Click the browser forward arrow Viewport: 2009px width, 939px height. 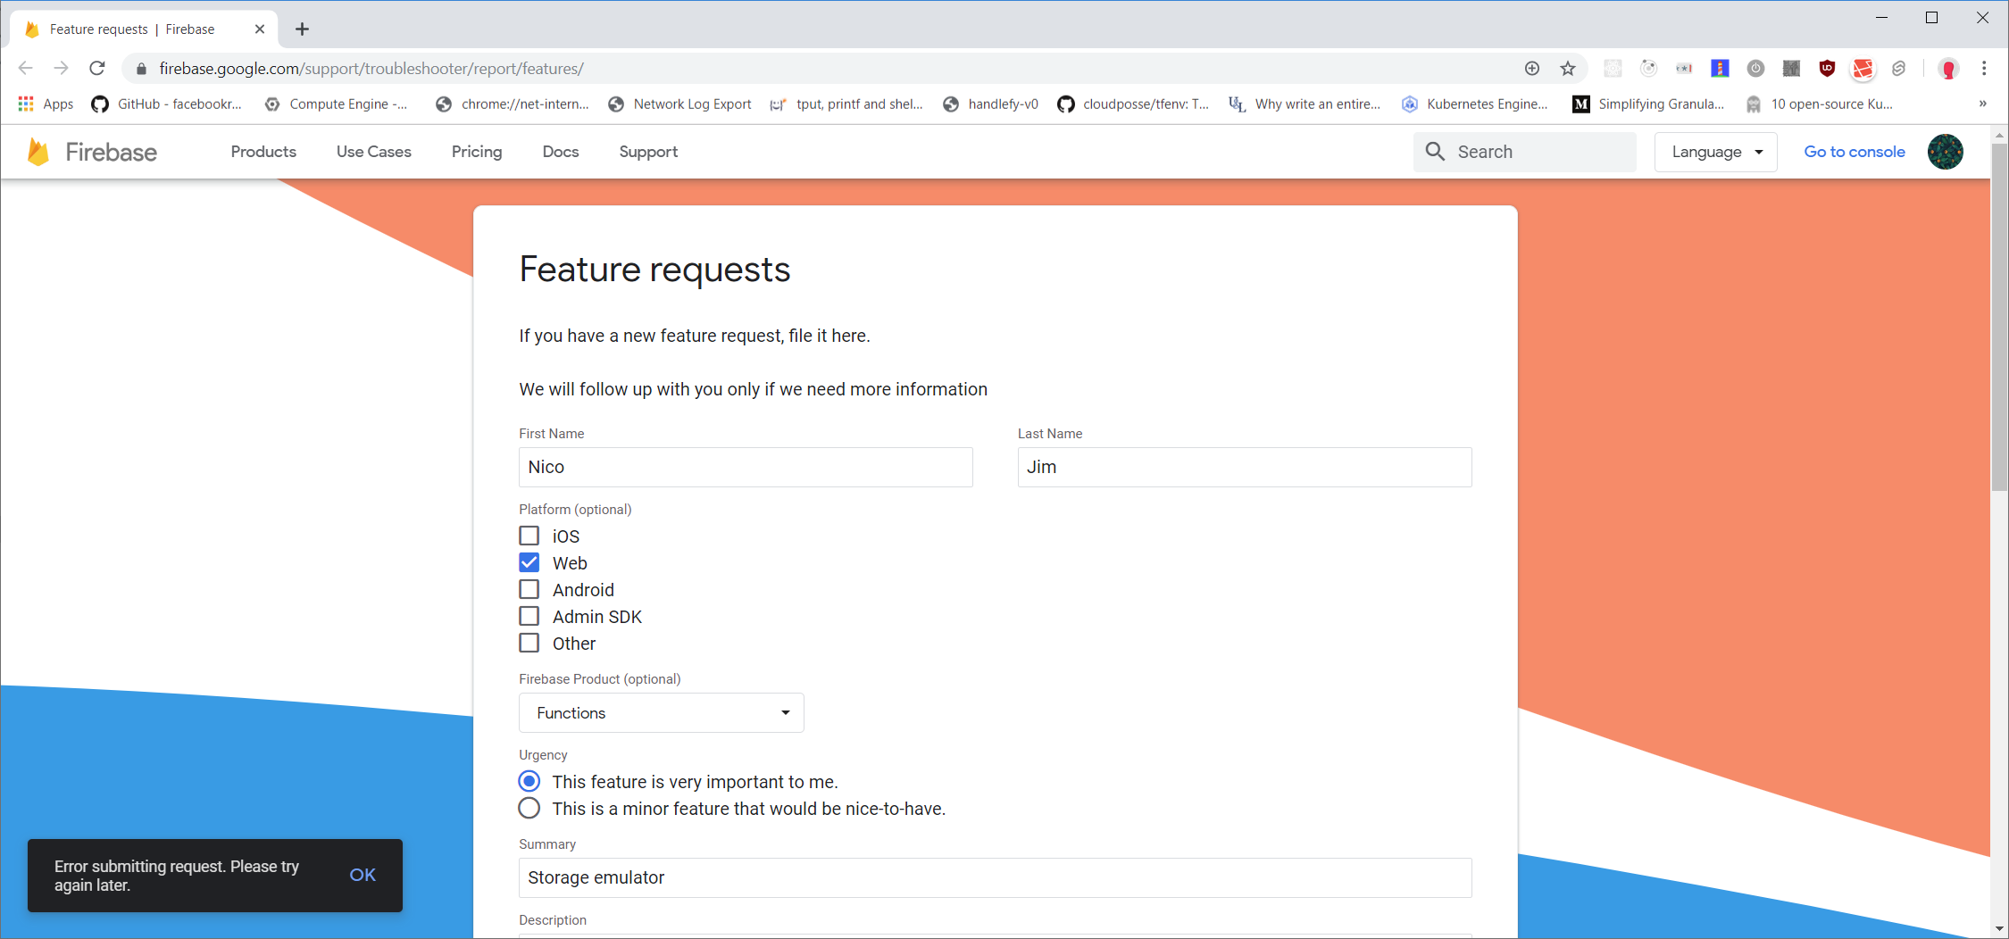(61, 68)
